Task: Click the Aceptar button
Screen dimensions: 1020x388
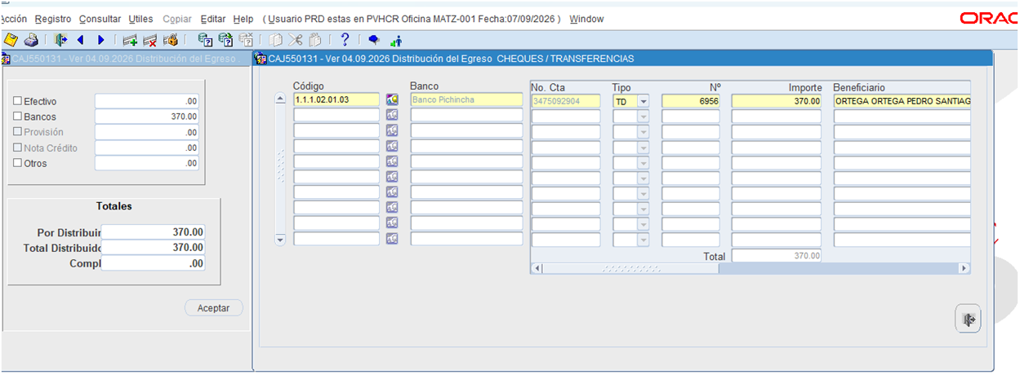Action: click(x=214, y=308)
